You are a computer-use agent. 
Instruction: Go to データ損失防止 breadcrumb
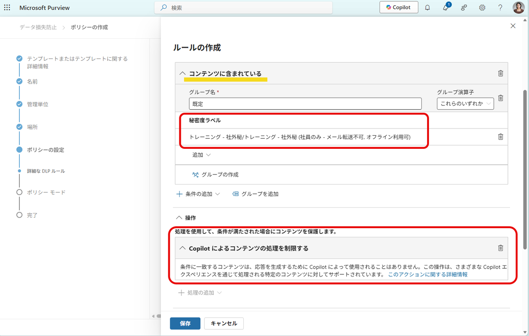38,27
